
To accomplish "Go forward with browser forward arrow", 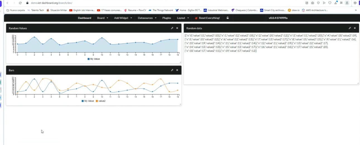I will [x=14, y=3].
